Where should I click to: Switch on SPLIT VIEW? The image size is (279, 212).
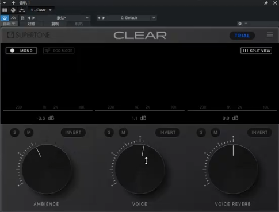coord(256,51)
